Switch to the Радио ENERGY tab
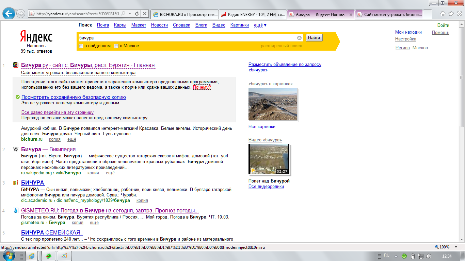This screenshot has width=465, height=261. point(253,15)
